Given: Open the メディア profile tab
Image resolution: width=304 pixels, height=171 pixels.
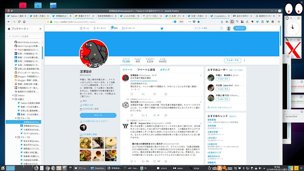Looking at the screenshot, I should (165, 70).
